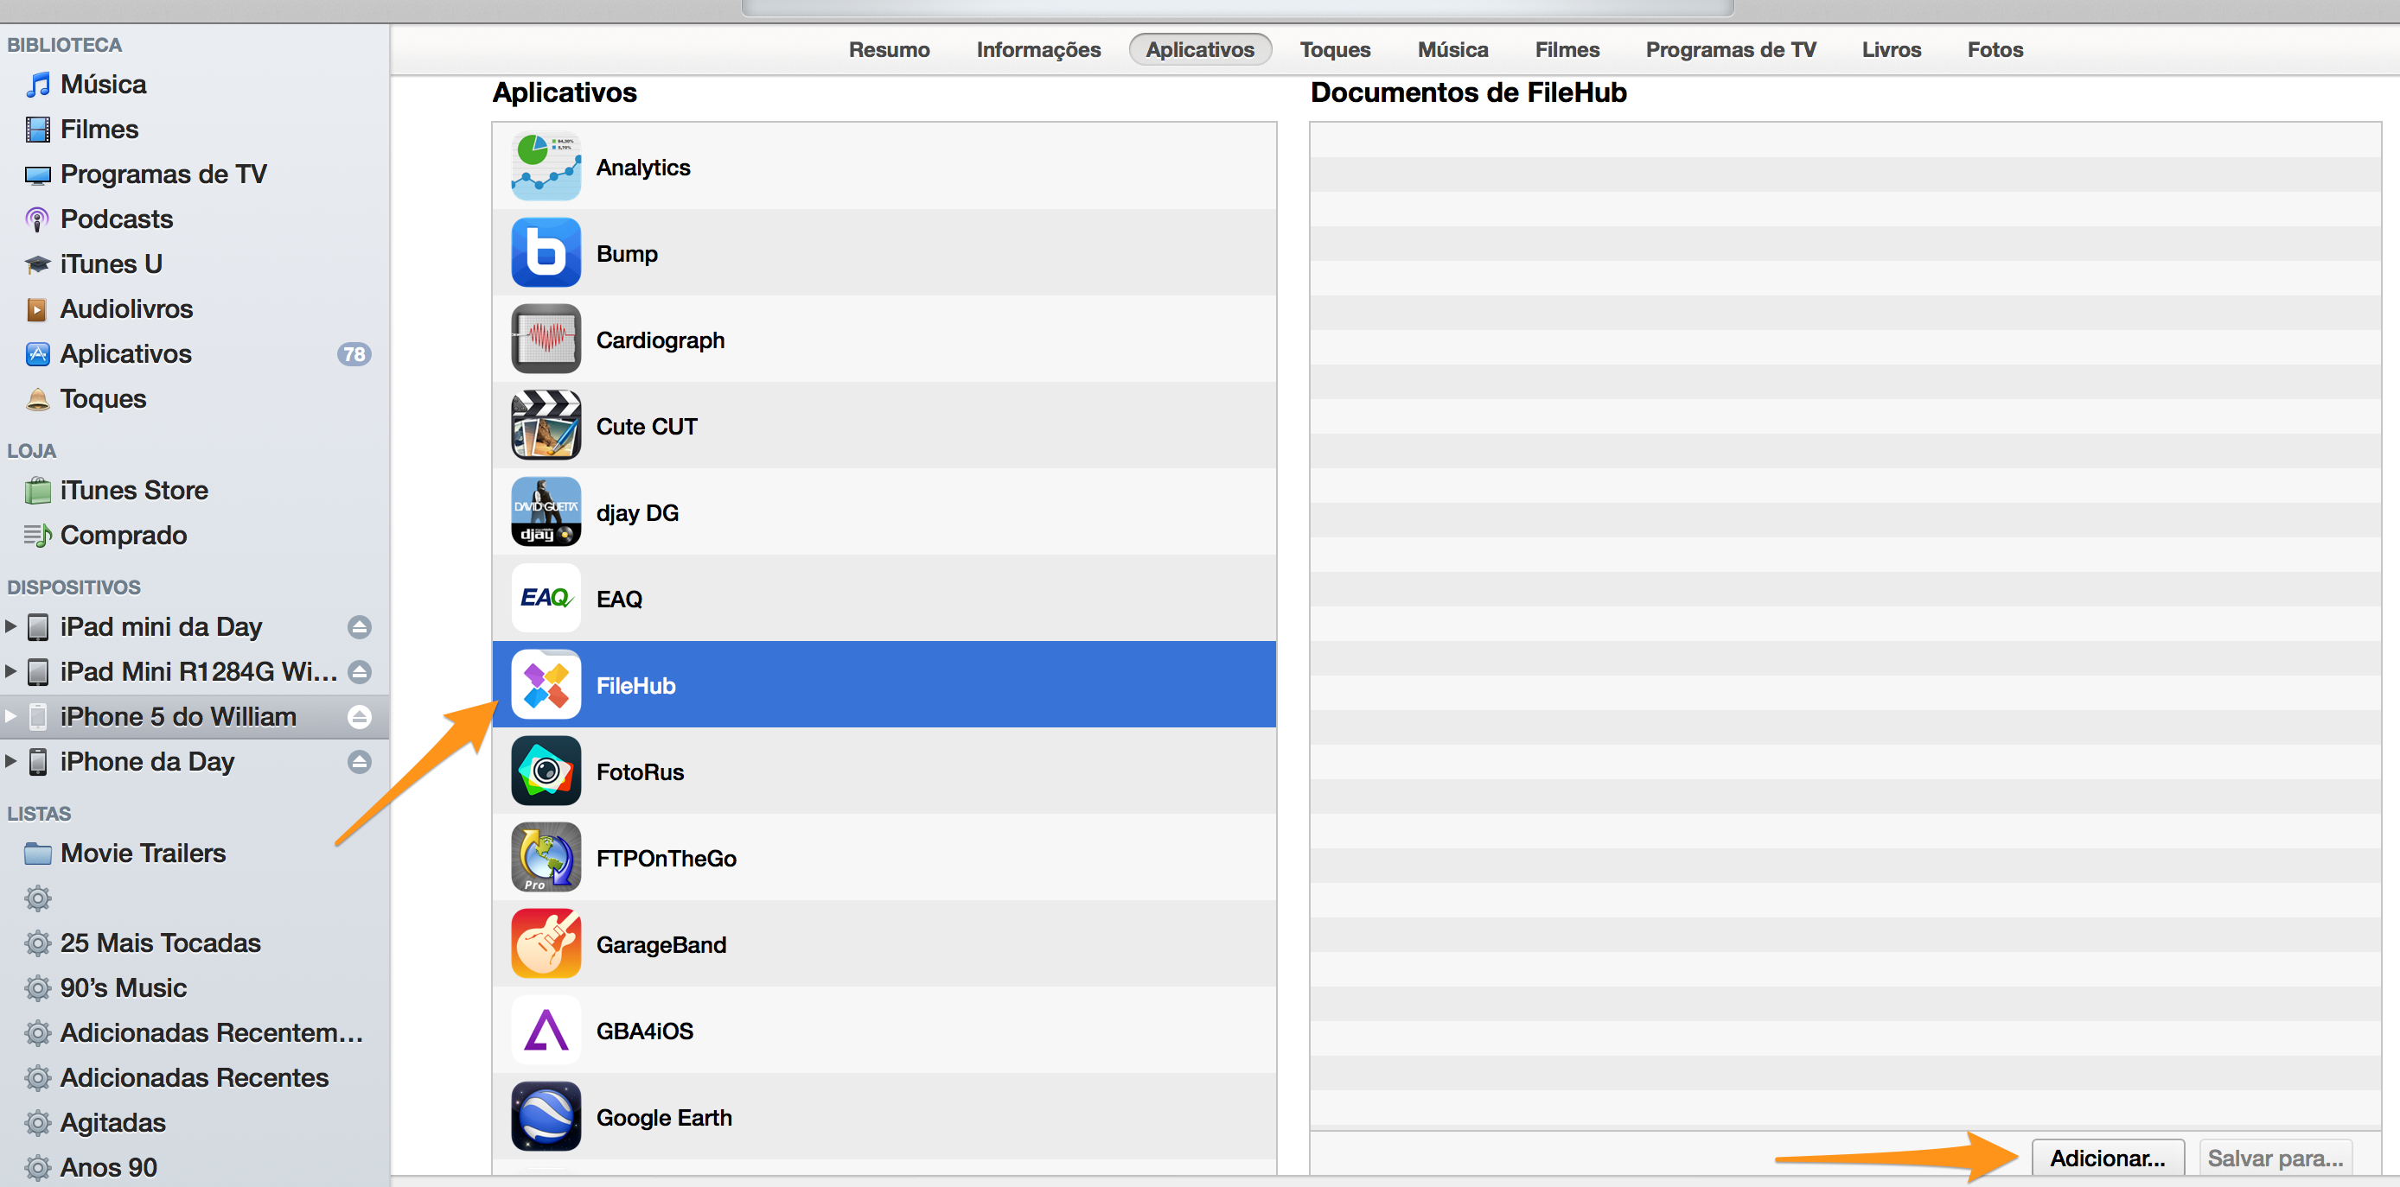Switch to the Aplicativos tab
Viewport: 2400px width, 1187px height.
click(1200, 49)
